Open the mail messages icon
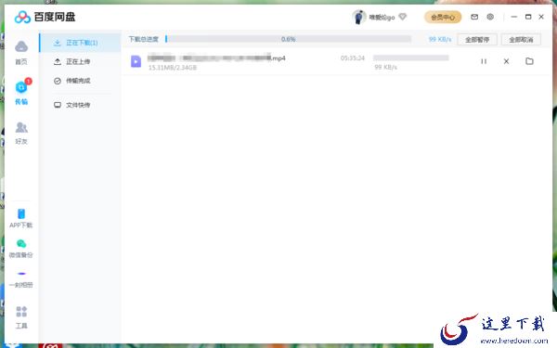The image size is (557, 348). (x=474, y=17)
